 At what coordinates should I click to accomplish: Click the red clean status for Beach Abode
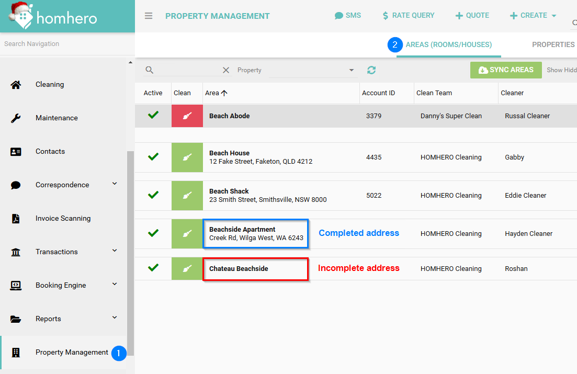pos(187,116)
